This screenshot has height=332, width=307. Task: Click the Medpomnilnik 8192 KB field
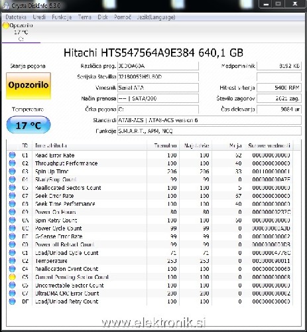point(279,66)
